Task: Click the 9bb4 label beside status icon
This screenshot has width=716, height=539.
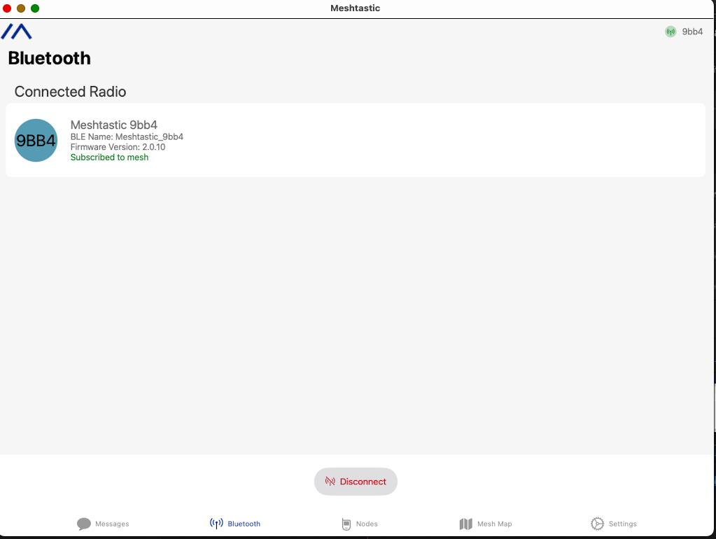Action: coord(692,31)
